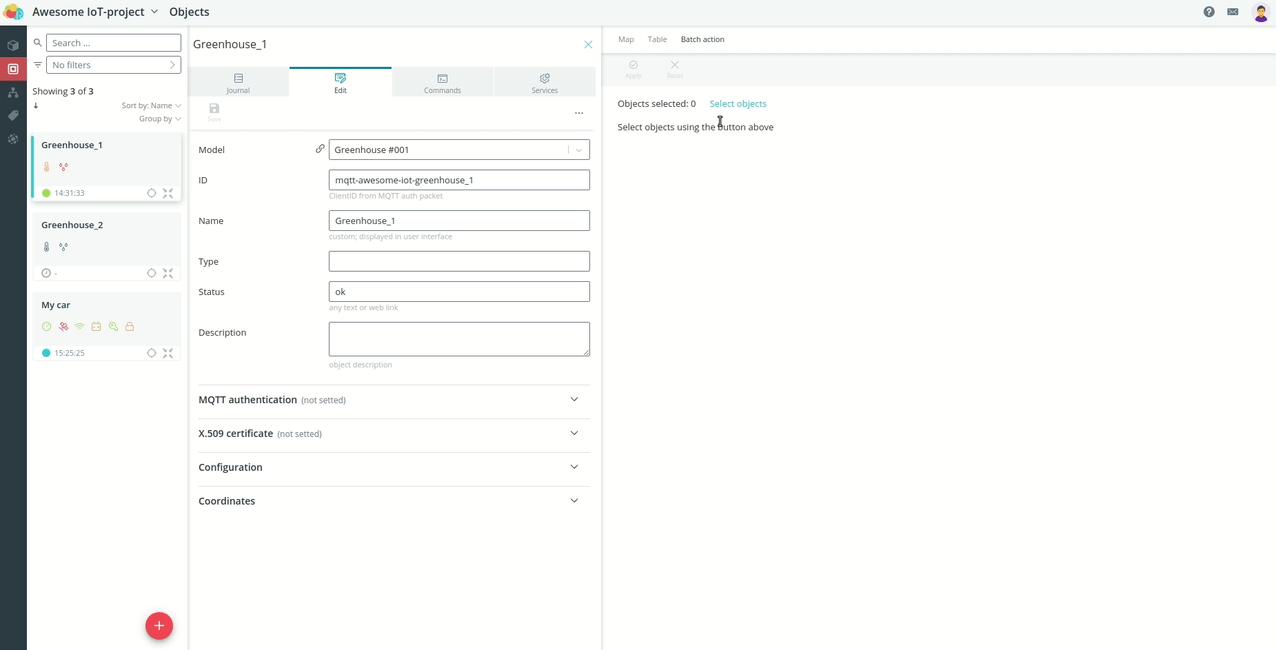Open the Awesome IoT-project dropdown
This screenshot has height=650, width=1276.
point(95,12)
